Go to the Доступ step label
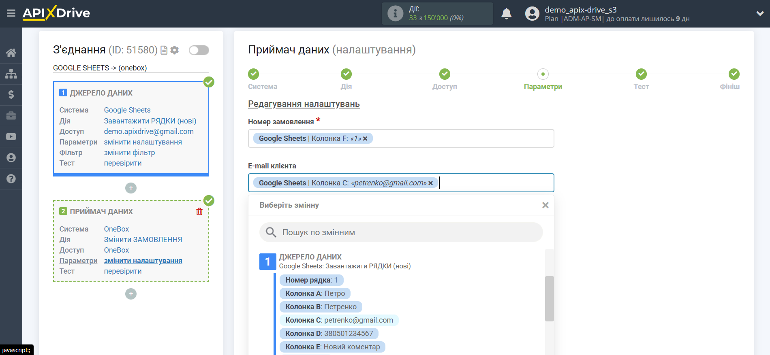The width and height of the screenshot is (770, 355). click(x=445, y=87)
